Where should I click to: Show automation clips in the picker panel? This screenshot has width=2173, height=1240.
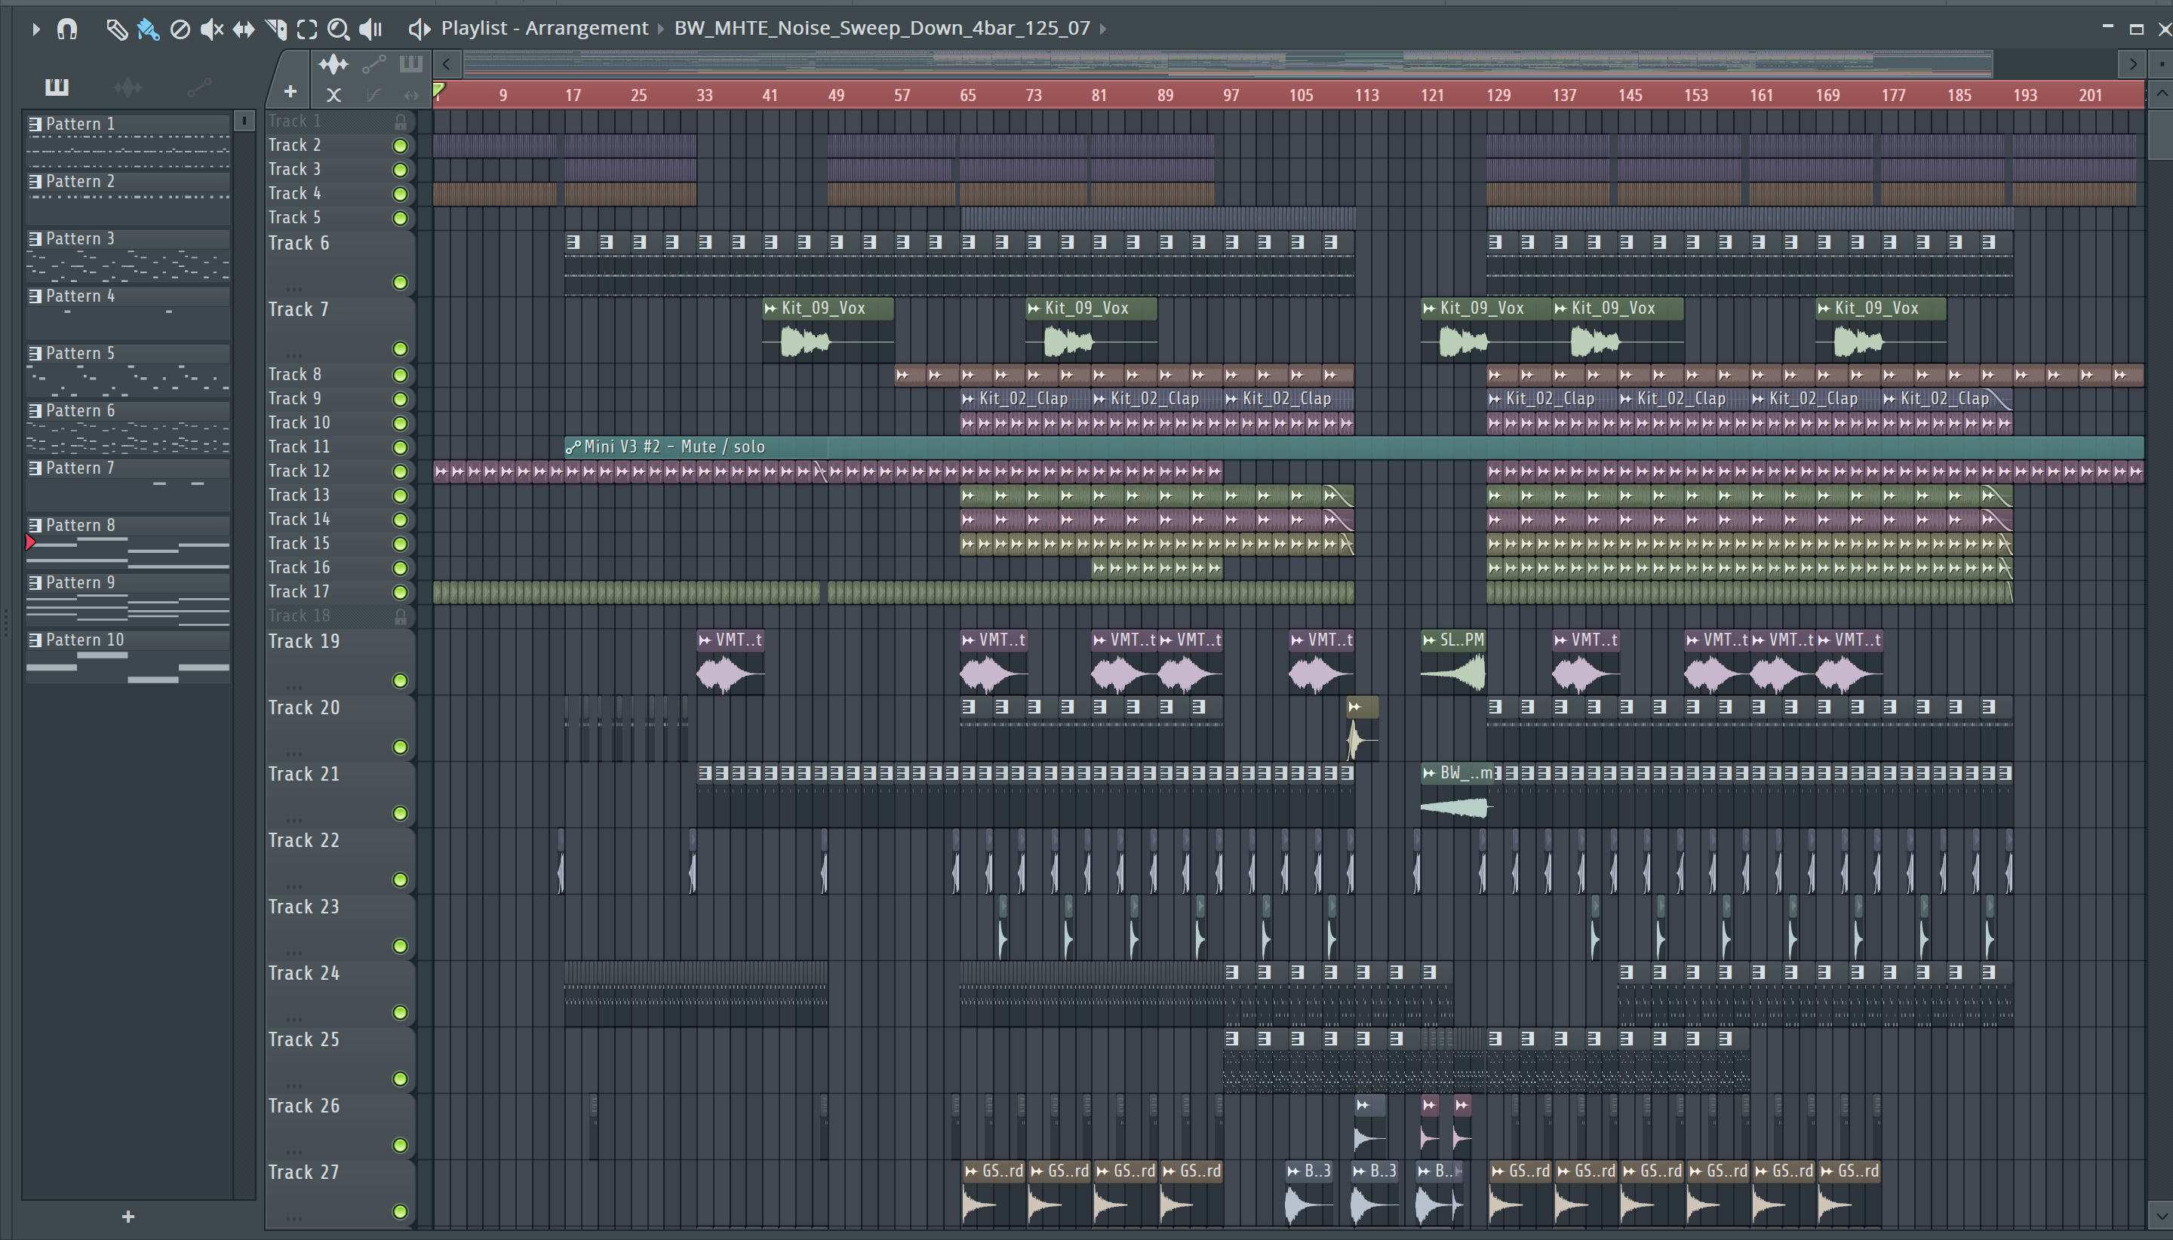[x=198, y=86]
